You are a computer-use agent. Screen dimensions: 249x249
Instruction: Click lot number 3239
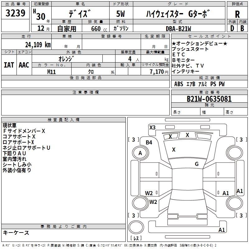[15, 13]
